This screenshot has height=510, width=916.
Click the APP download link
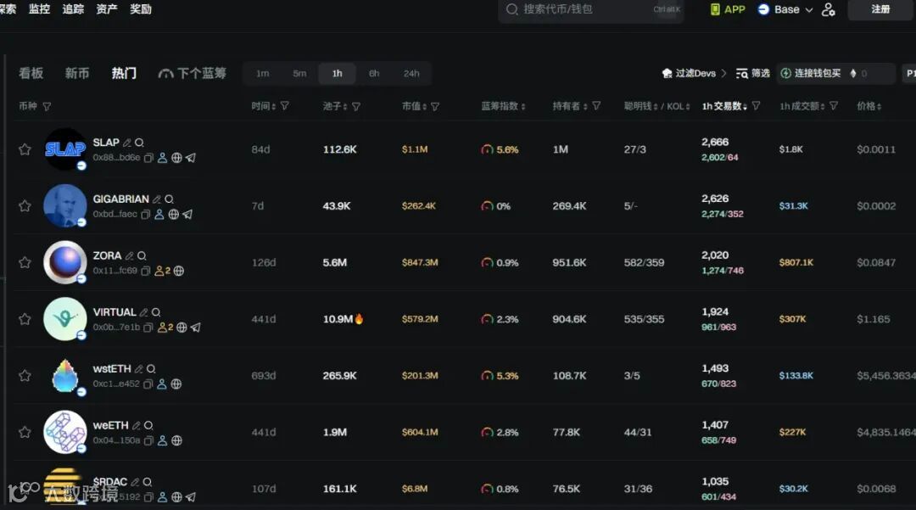pos(728,9)
